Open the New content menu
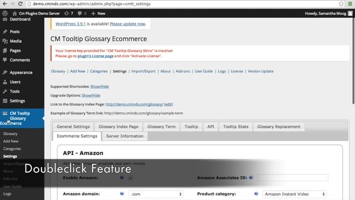 [x=98, y=13]
